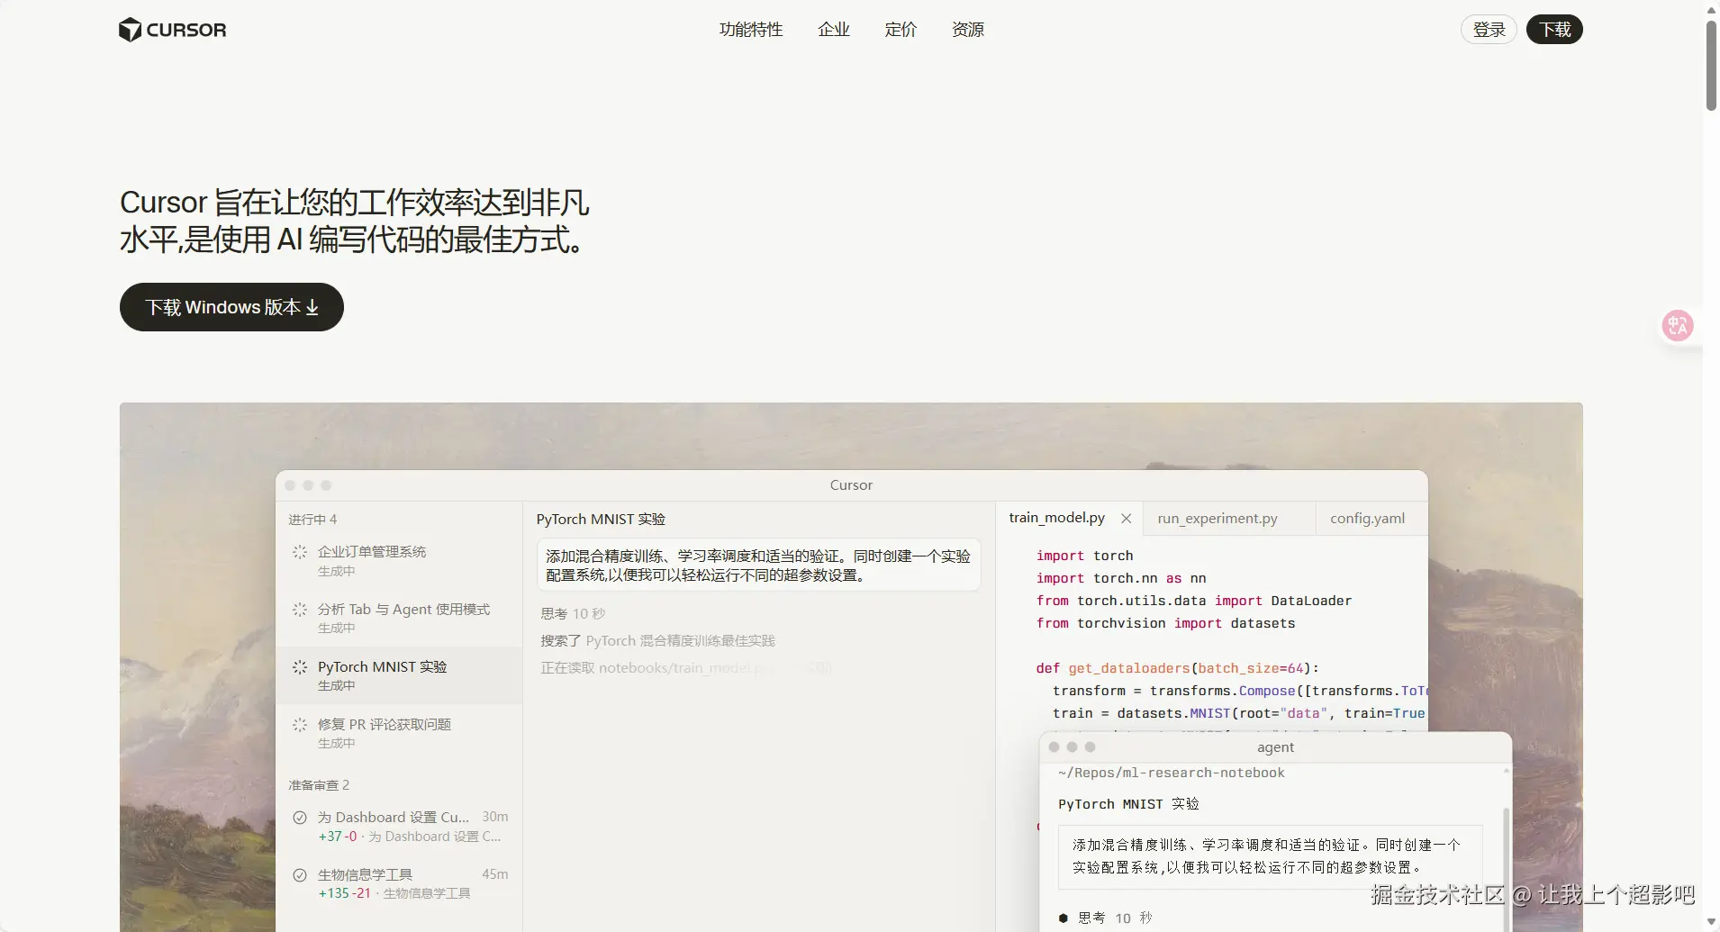Viewport: 1720px width, 932px height.
Task: Open the floating translate extension icon
Action: pyautogui.click(x=1678, y=325)
